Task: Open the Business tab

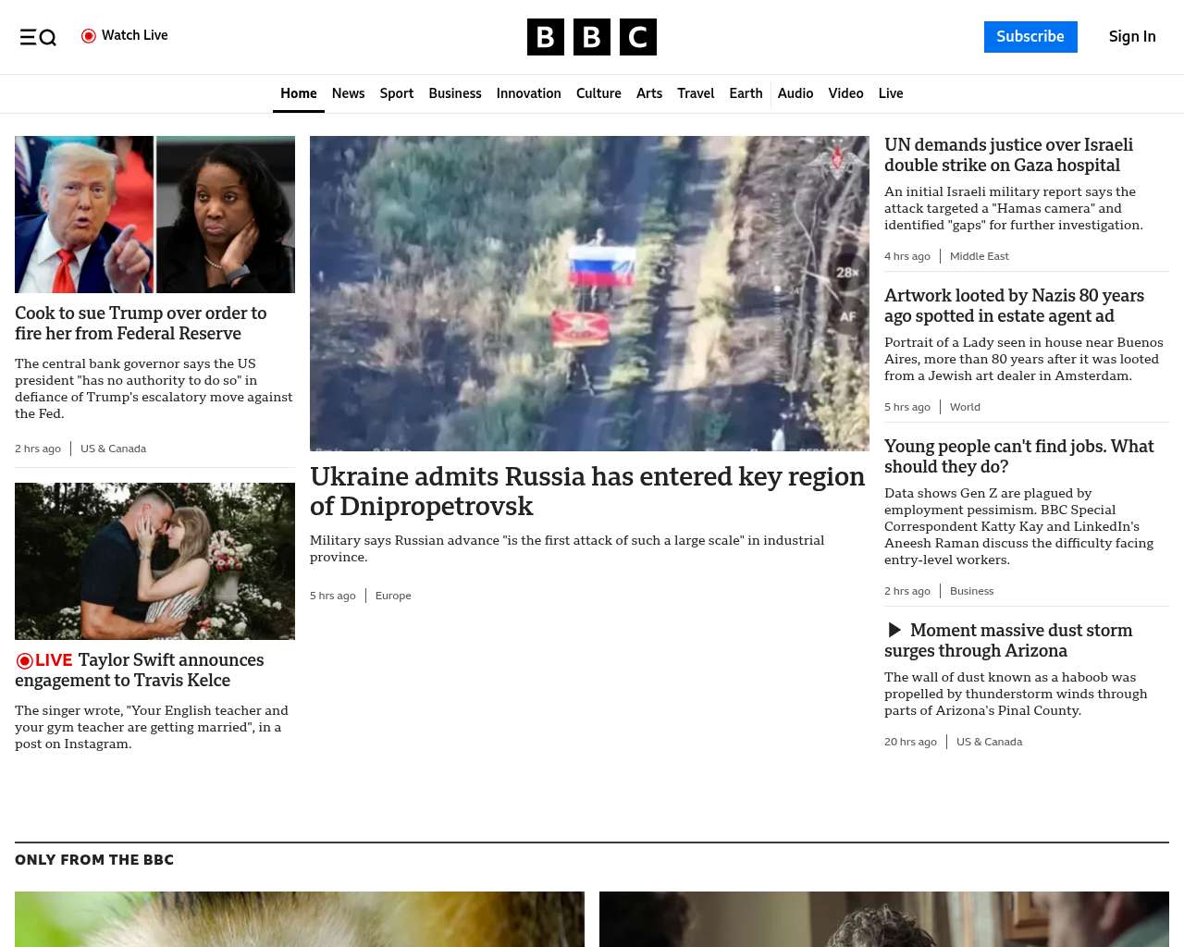Action: point(455,93)
